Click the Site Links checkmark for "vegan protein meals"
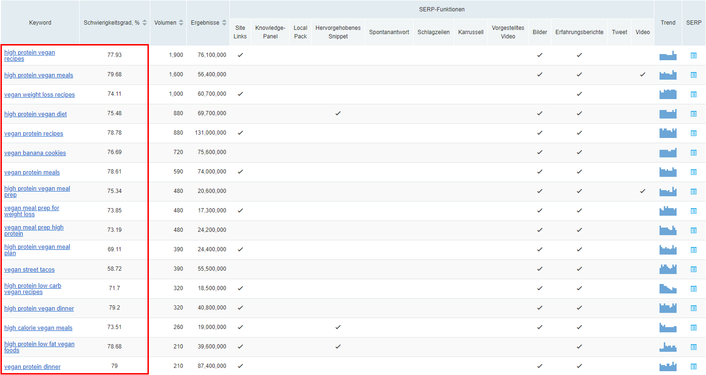Image resolution: width=706 pixels, height=375 pixels. coord(240,172)
